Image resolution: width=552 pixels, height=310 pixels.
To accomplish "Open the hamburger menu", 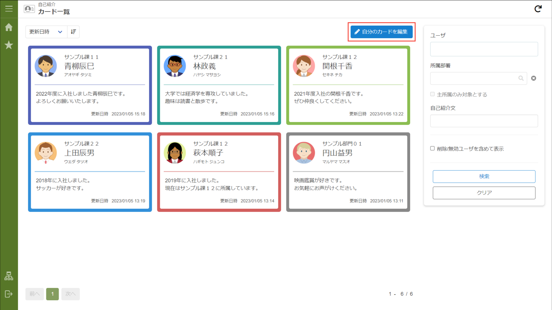I will [9, 9].
